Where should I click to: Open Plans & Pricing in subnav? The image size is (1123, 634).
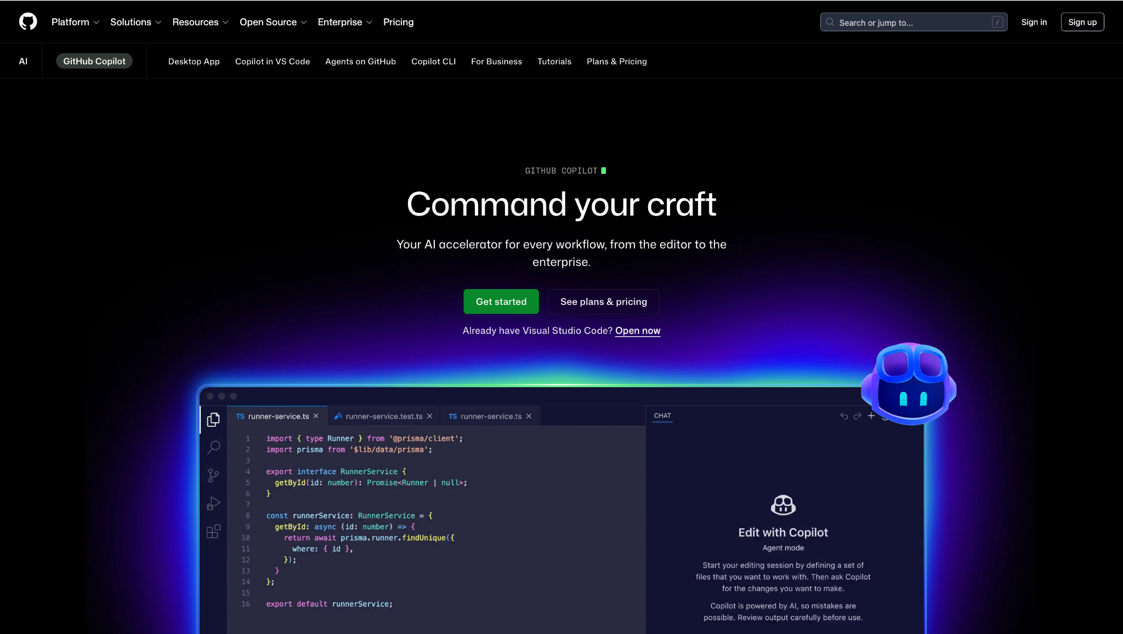coord(616,61)
